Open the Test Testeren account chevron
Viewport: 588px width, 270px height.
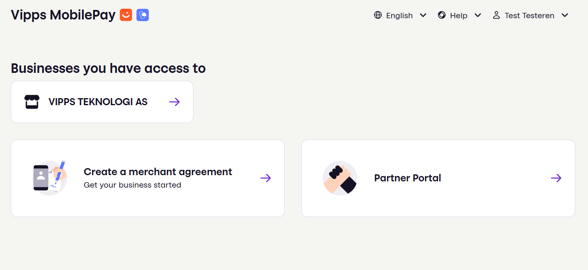tap(565, 15)
